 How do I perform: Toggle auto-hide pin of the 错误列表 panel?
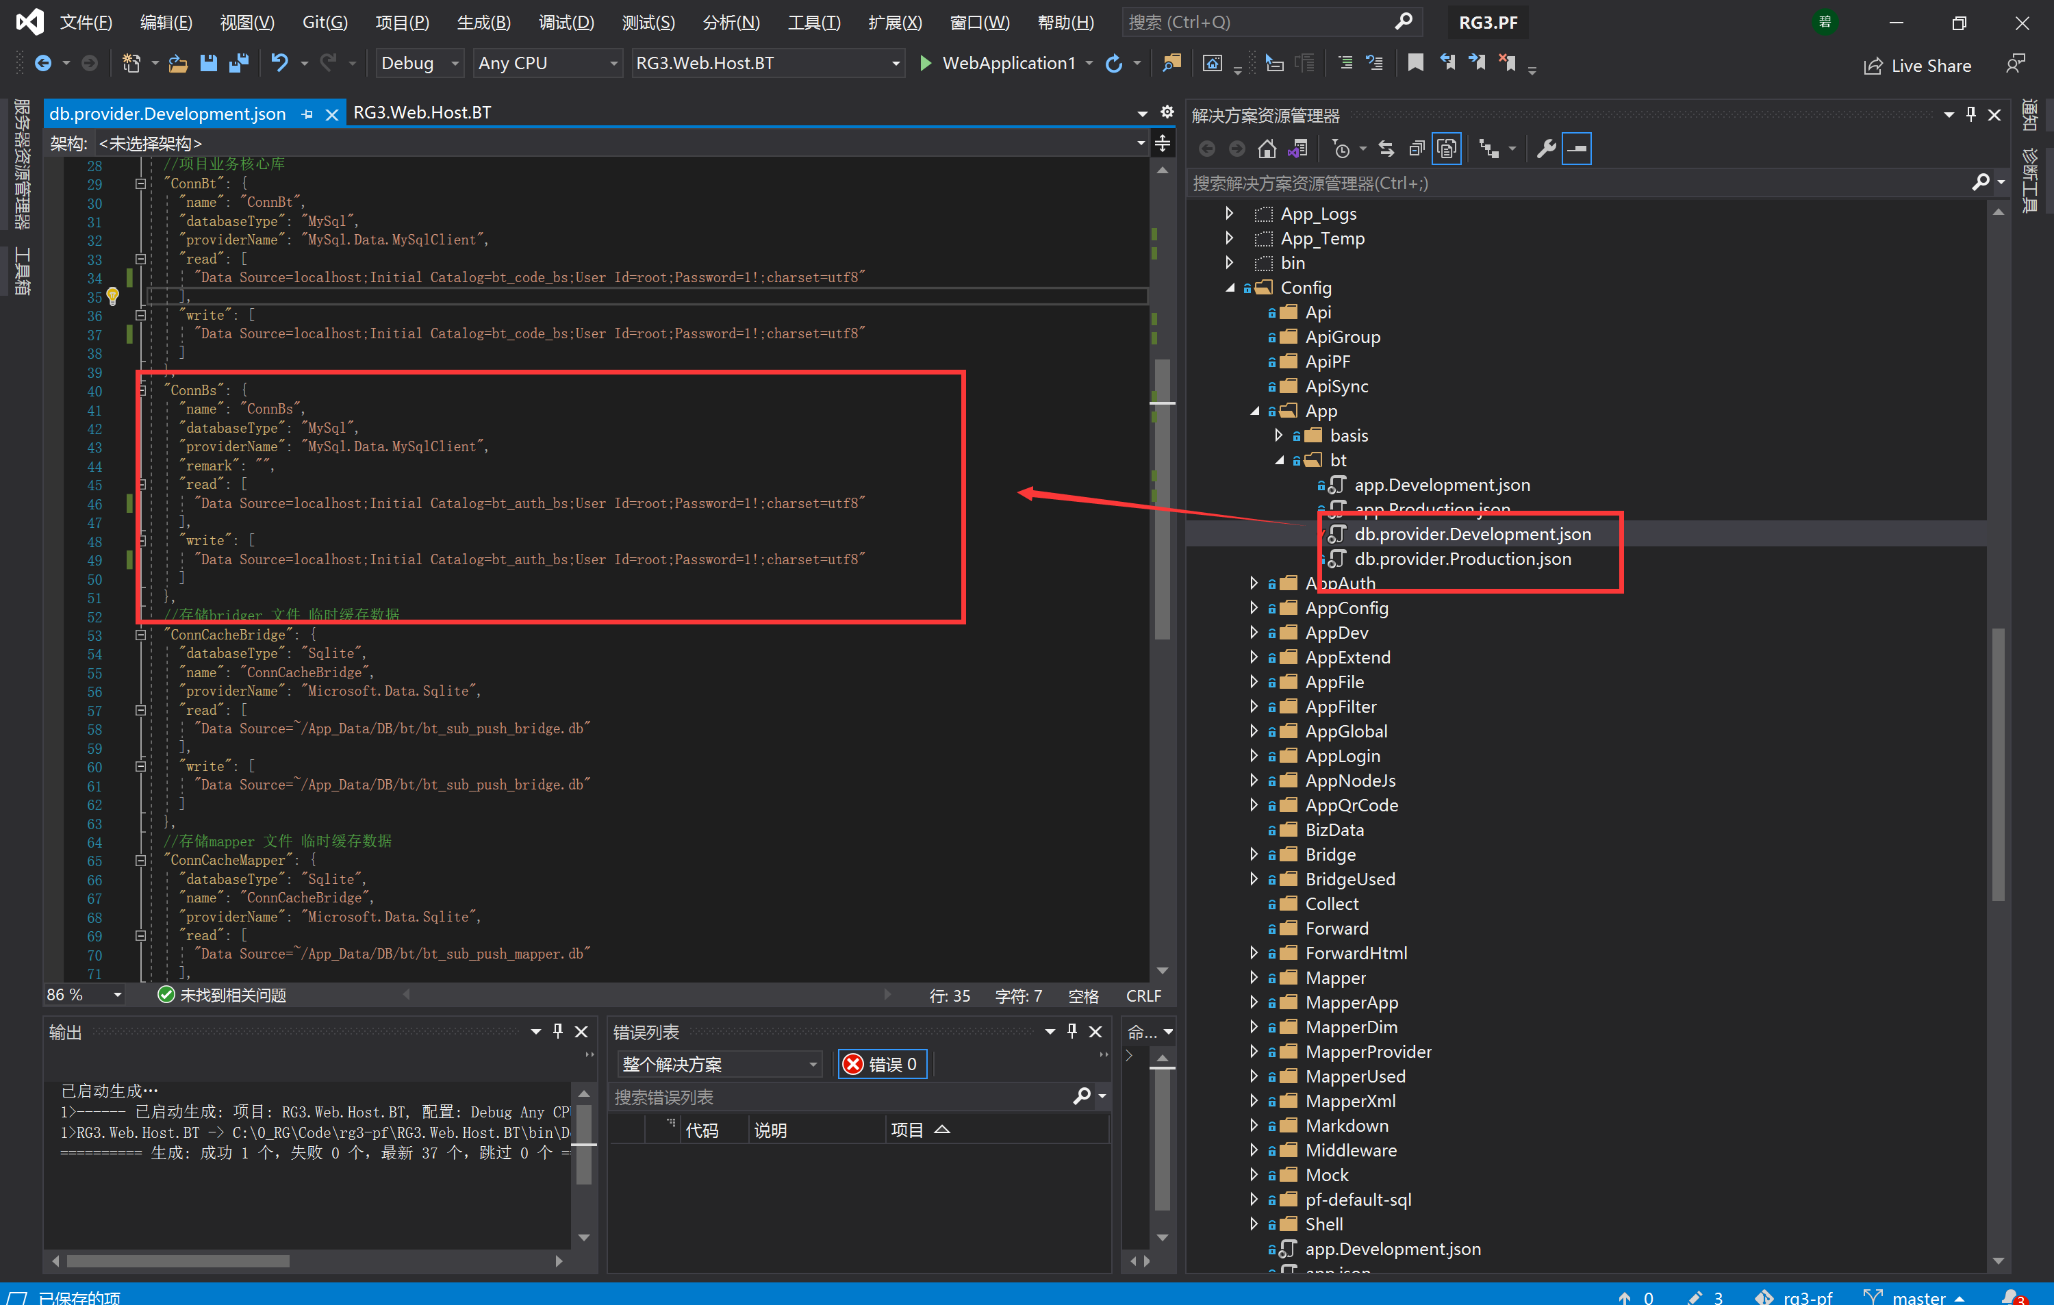(x=1072, y=1031)
